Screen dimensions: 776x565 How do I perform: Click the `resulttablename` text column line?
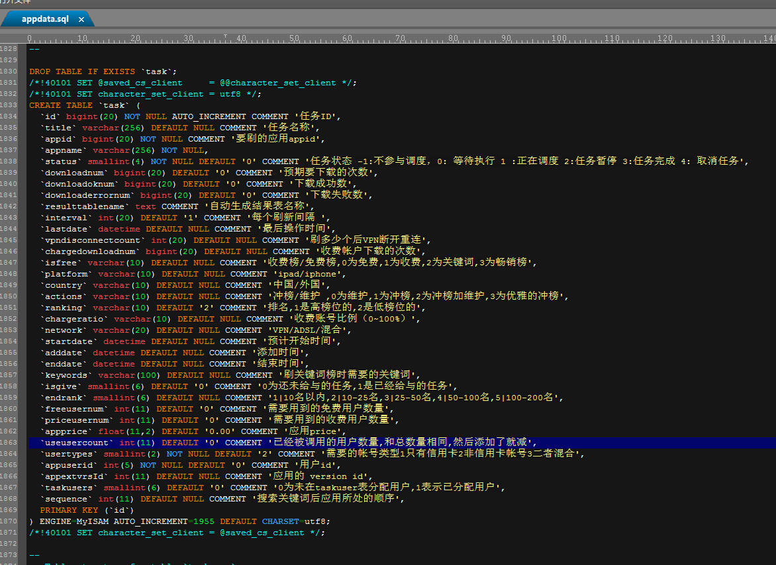point(177,206)
